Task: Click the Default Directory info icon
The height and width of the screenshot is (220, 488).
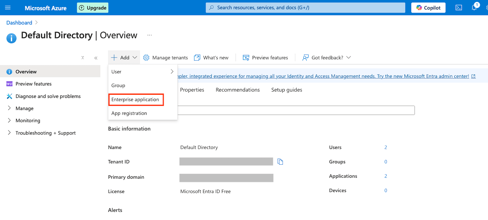Action: pos(11,38)
